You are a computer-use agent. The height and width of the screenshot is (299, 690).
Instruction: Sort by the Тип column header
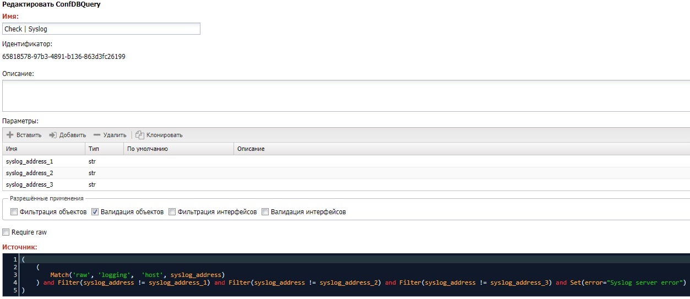click(104, 149)
